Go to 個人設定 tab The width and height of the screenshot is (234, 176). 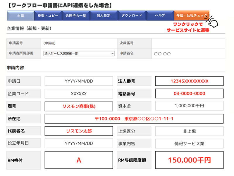click(x=104, y=15)
